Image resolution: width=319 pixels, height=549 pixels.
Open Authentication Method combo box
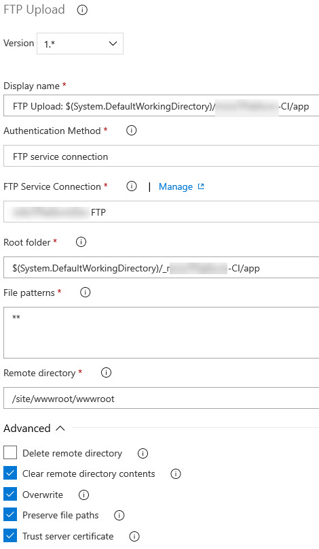click(x=161, y=156)
